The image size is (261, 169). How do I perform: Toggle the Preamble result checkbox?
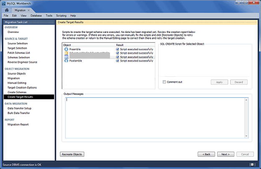[x=118, y=49]
